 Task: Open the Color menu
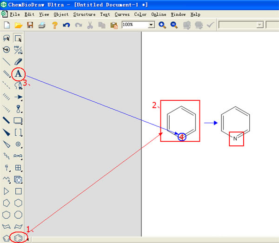tap(140, 14)
